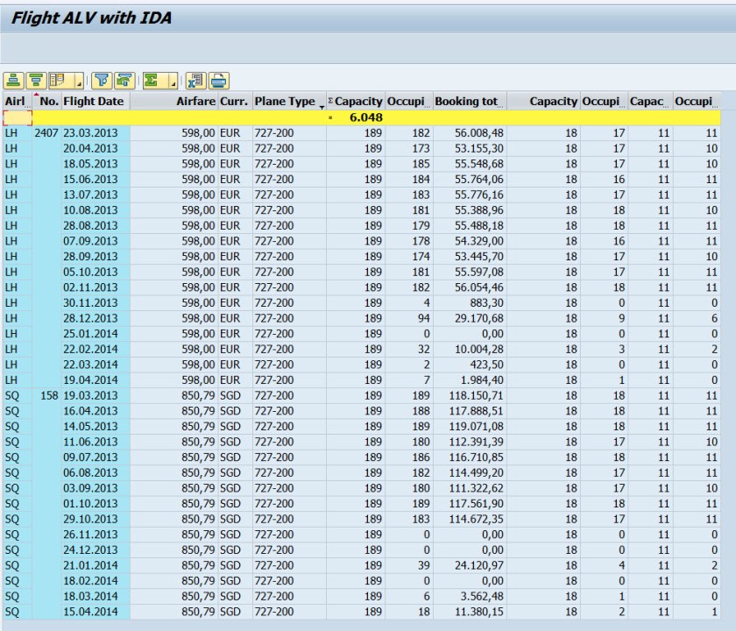Viewport: 736px width, 631px height.
Task: Click the Sigma total icon
Action: pos(152,81)
